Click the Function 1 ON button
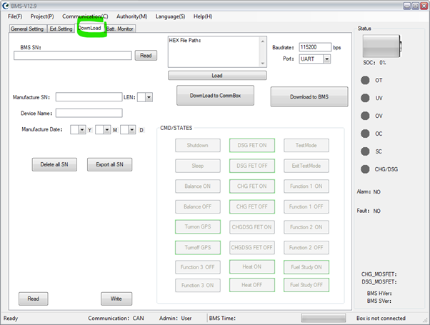The width and height of the screenshot is (430, 325). (306, 186)
